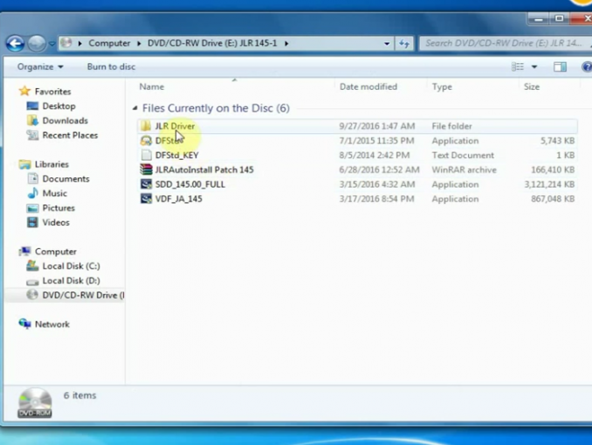Sort by the Type column header
This screenshot has width=592, height=445.
click(x=442, y=87)
